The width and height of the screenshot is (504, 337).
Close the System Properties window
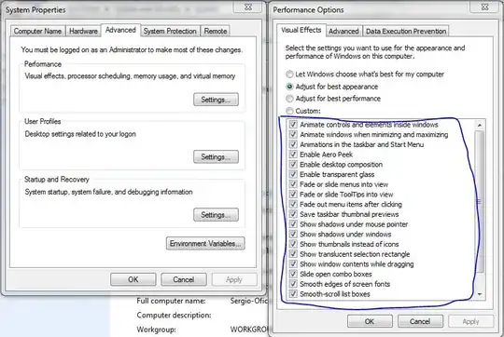(248, 7)
